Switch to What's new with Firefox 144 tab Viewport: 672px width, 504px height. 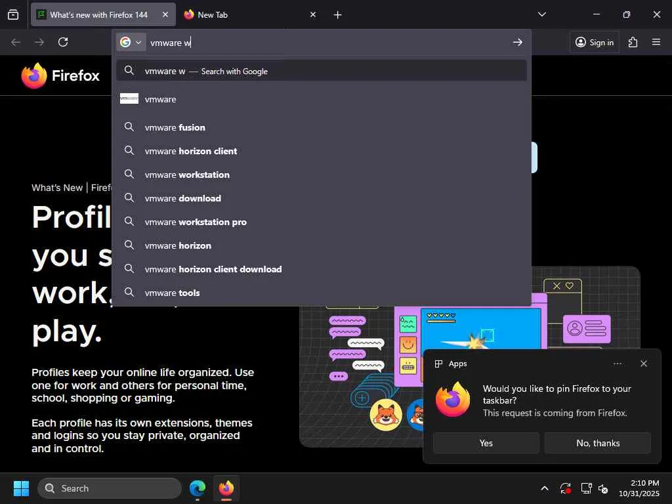tap(103, 14)
